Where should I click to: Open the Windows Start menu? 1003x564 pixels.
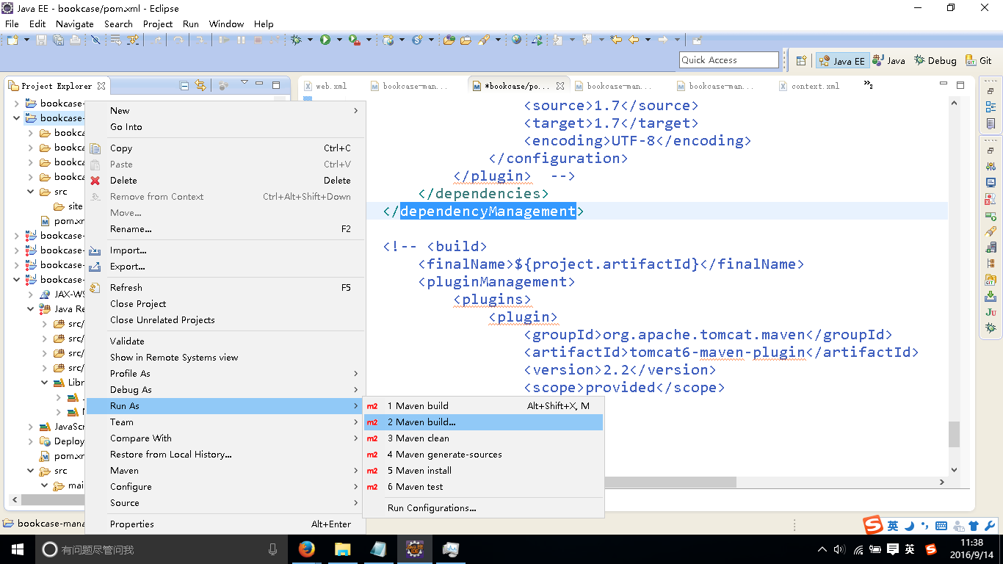tap(17, 549)
